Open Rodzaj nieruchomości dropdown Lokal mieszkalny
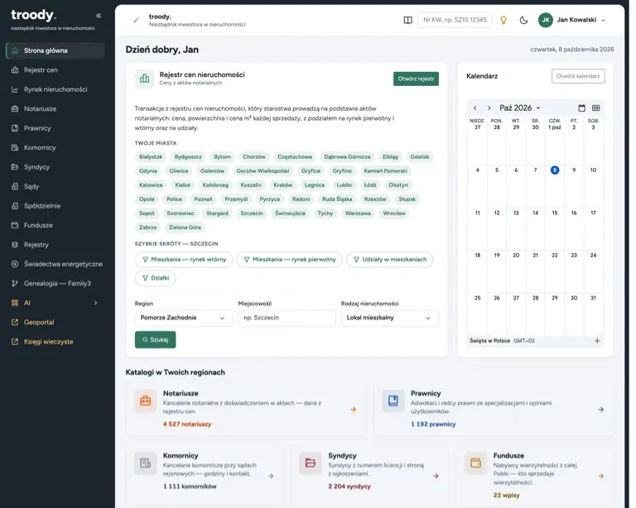The height and width of the screenshot is (508, 636). [390, 318]
